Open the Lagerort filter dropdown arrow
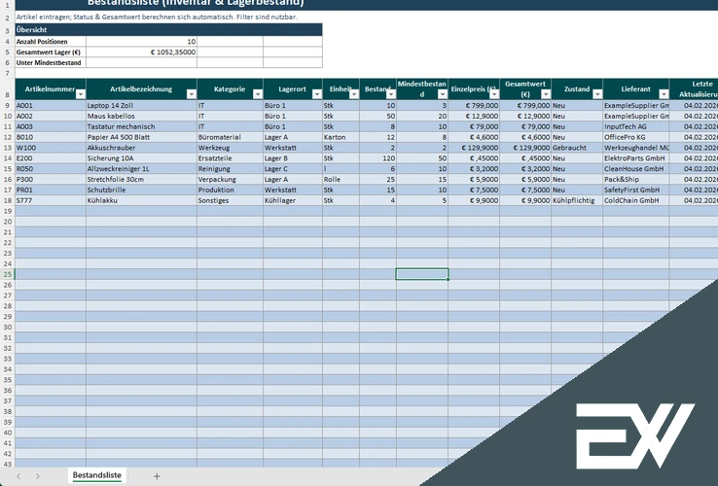 317,94
